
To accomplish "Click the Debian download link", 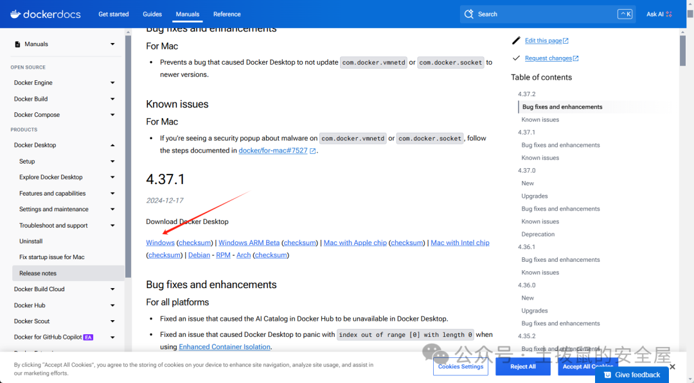I will [199, 255].
